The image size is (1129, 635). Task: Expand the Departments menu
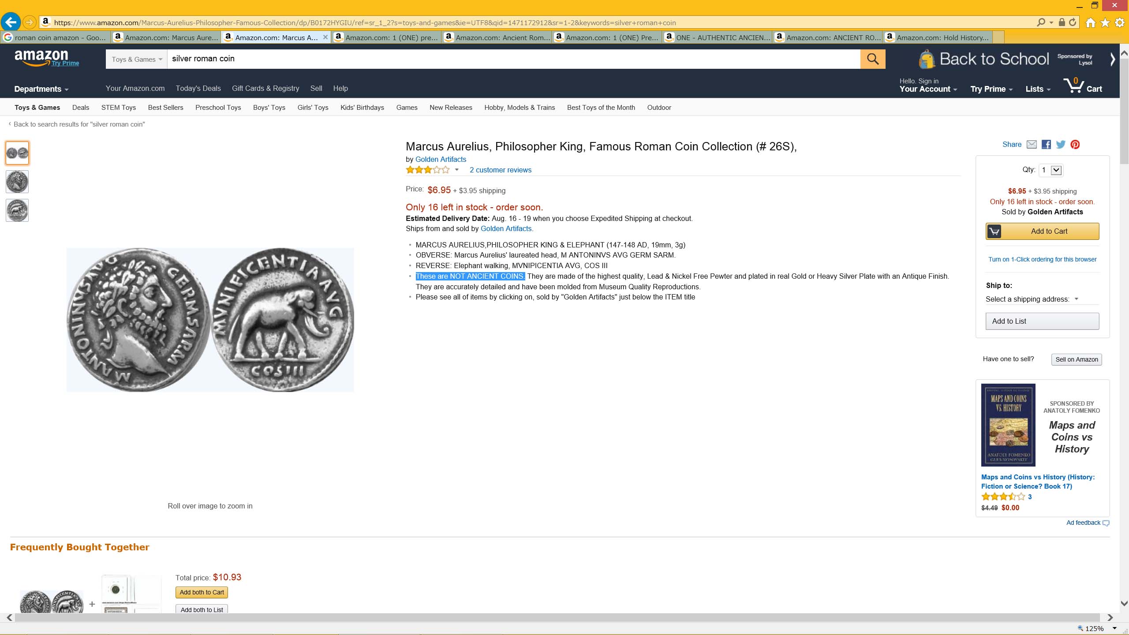pos(41,89)
